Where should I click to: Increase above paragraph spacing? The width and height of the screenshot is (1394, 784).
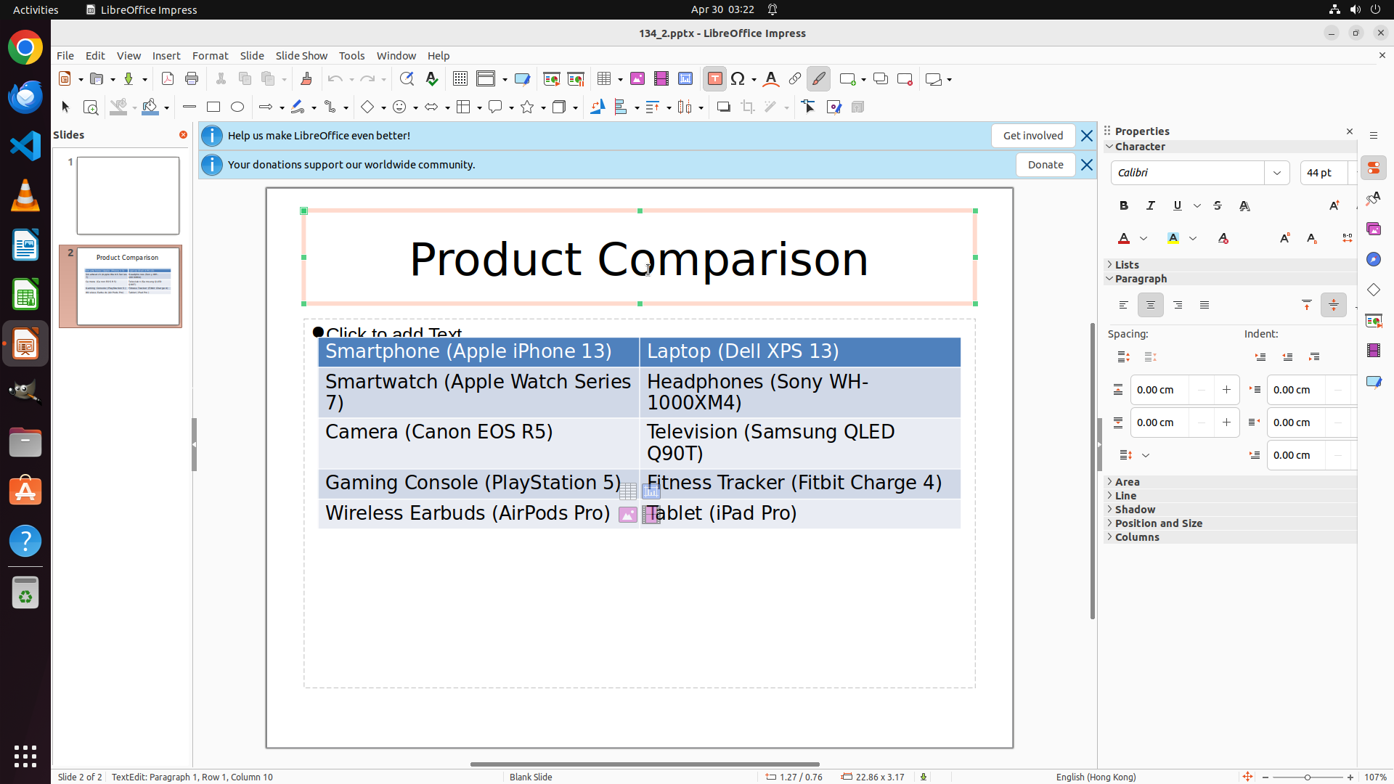pos(1227,390)
